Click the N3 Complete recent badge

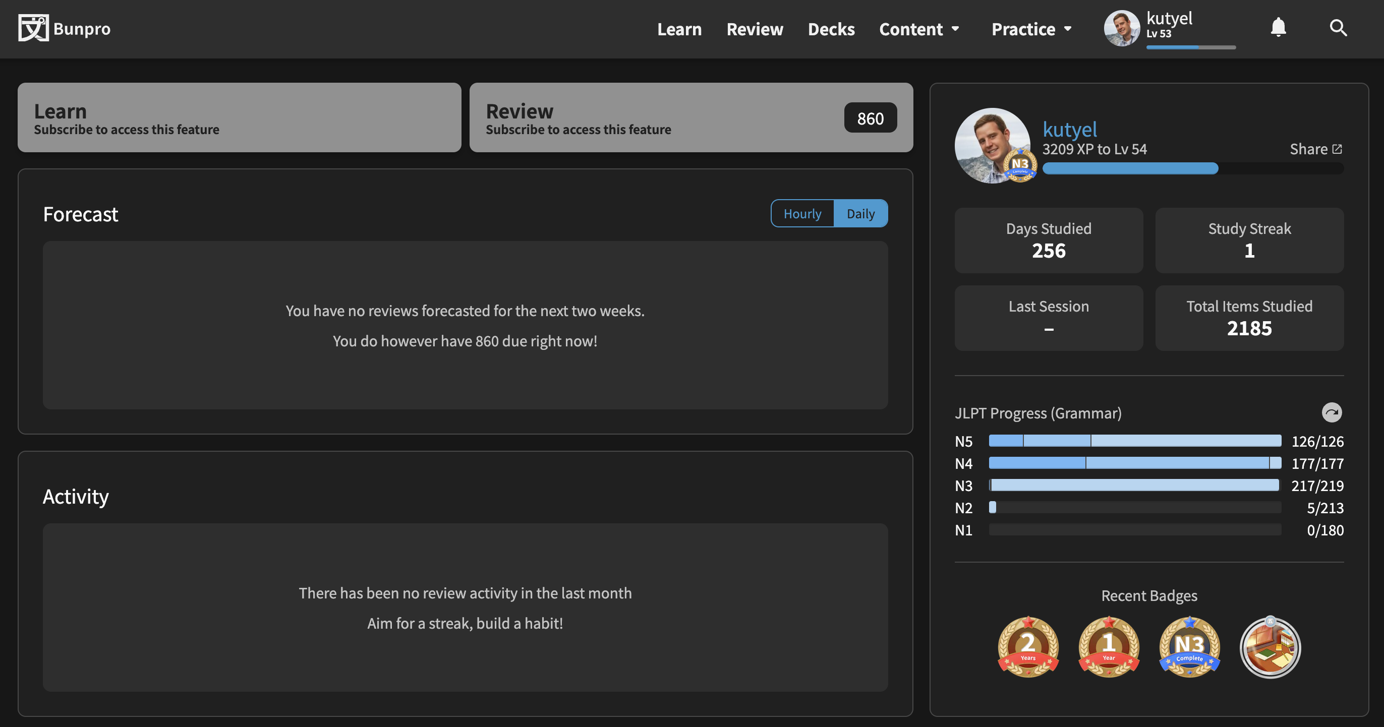(1189, 647)
